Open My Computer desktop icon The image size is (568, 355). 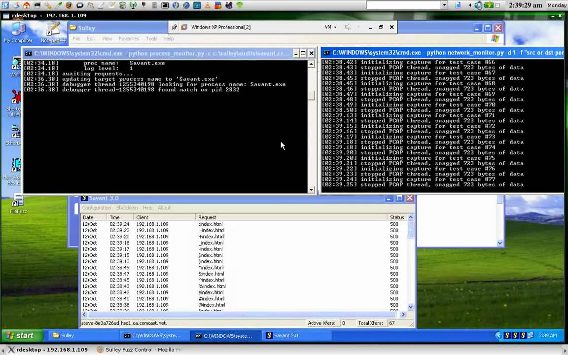[x=18, y=33]
